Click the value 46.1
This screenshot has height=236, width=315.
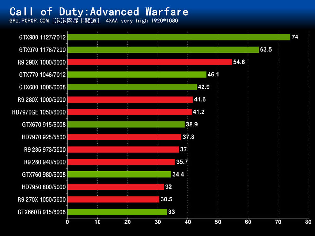click(213, 75)
